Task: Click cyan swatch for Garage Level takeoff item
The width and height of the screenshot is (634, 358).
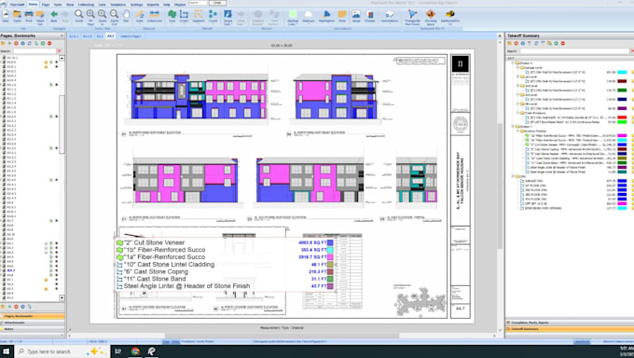Action: [622, 73]
